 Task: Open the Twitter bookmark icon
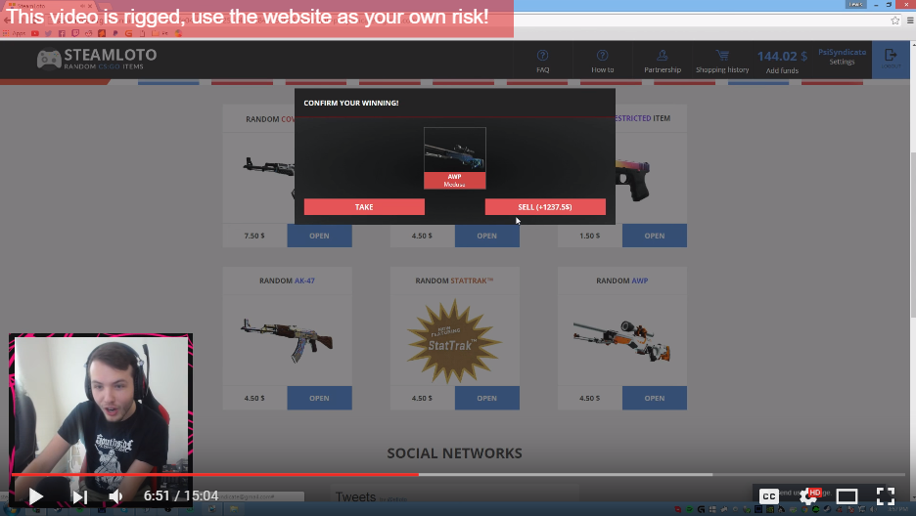click(x=49, y=33)
